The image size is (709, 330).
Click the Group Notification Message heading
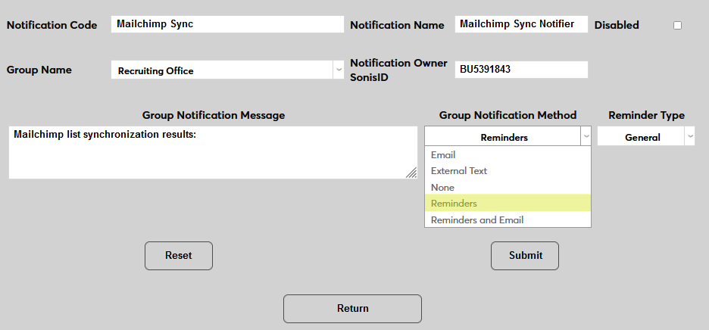214,115
